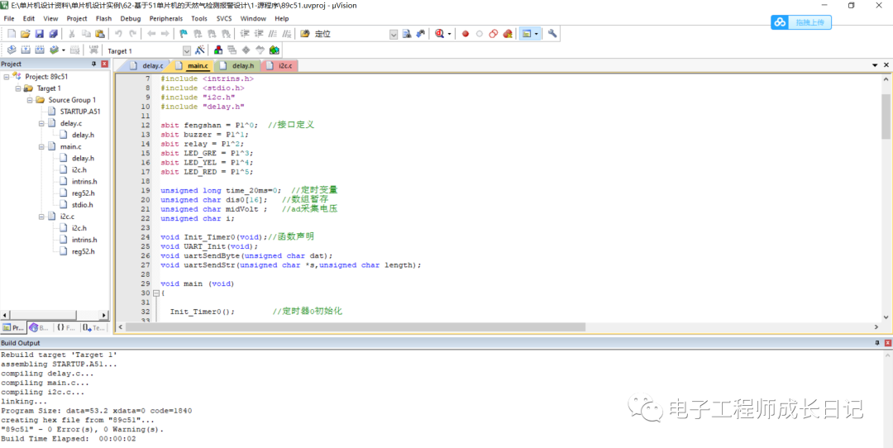The width and height of the screenshot is (893, 448).
Task: Click the Start Debug Session magnifier icon
Action: tap(439, 34)
